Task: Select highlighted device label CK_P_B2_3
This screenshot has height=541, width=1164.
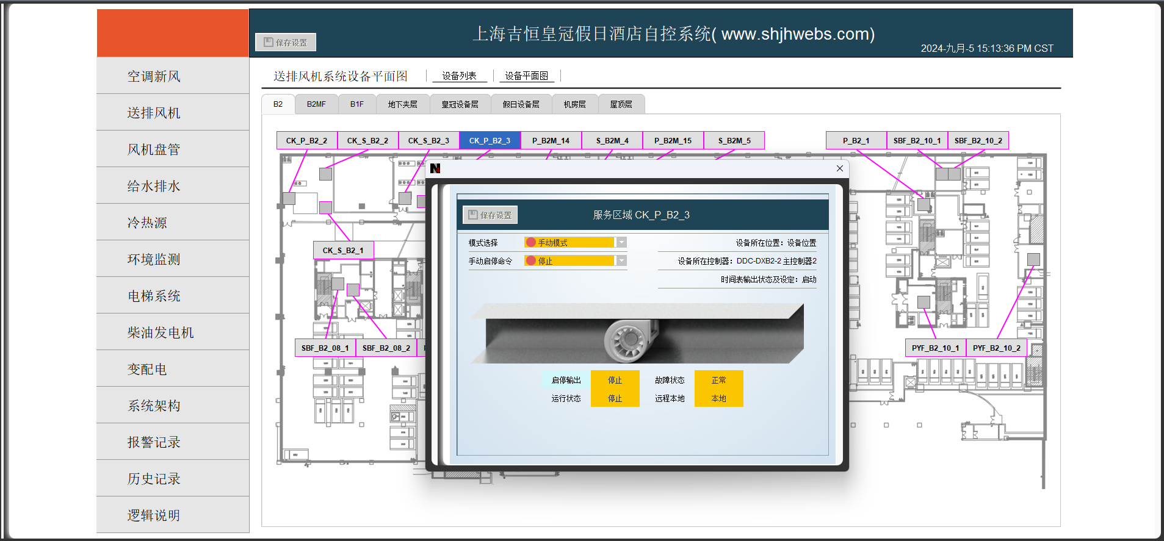Action: point(490,140)
